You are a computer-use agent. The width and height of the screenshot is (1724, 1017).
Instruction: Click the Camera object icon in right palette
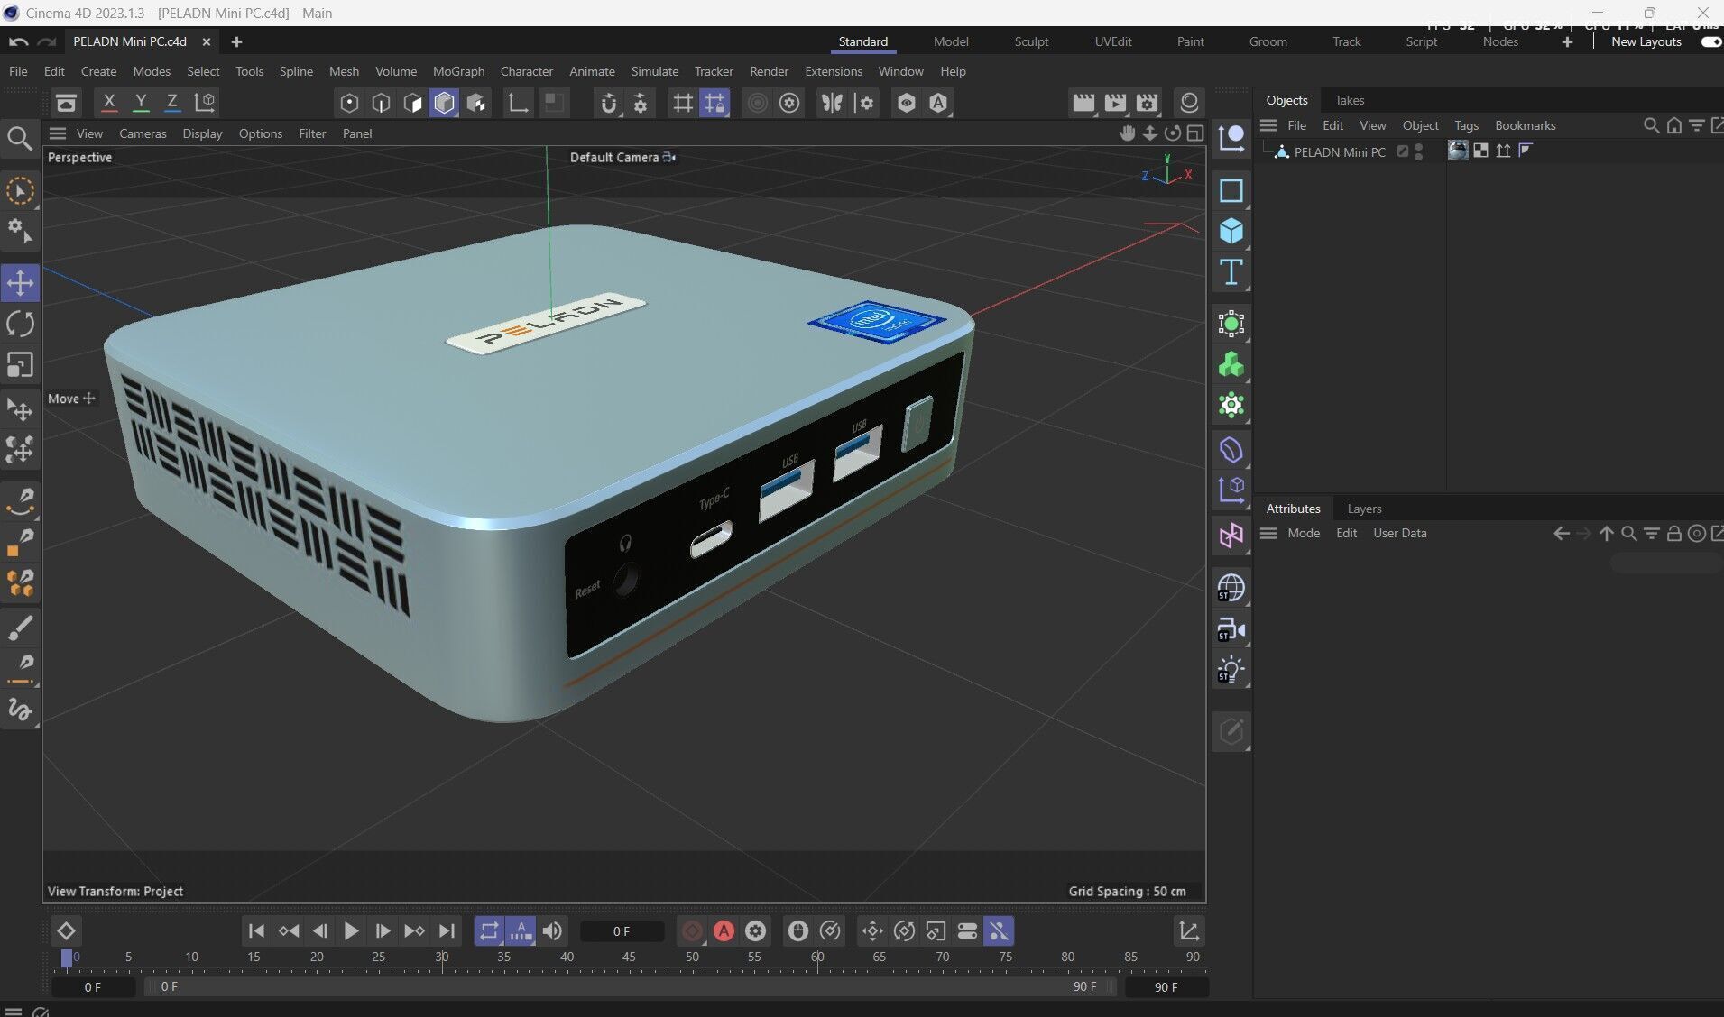1231,629
